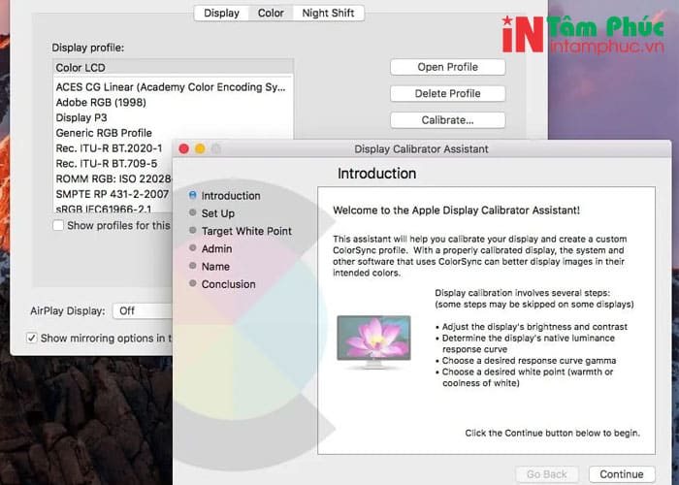Click the Name step in the sidebar
679x485 pixels.
215,267
